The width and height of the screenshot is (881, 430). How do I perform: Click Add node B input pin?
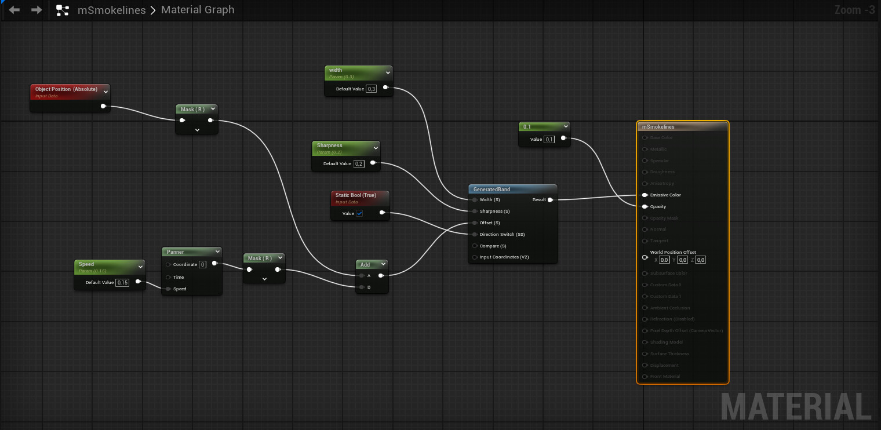tap(362, 287)
